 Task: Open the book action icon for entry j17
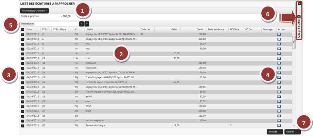[x=279, y=87]
